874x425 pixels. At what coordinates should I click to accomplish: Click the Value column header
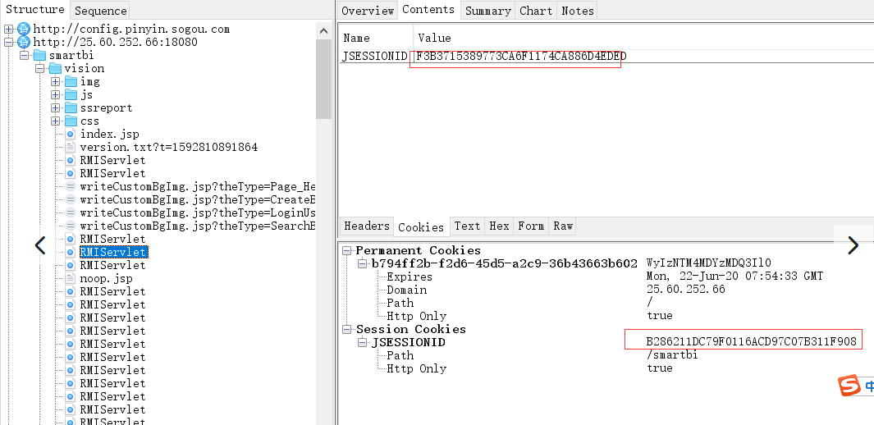pyautogui.click(x=643, y=37)
